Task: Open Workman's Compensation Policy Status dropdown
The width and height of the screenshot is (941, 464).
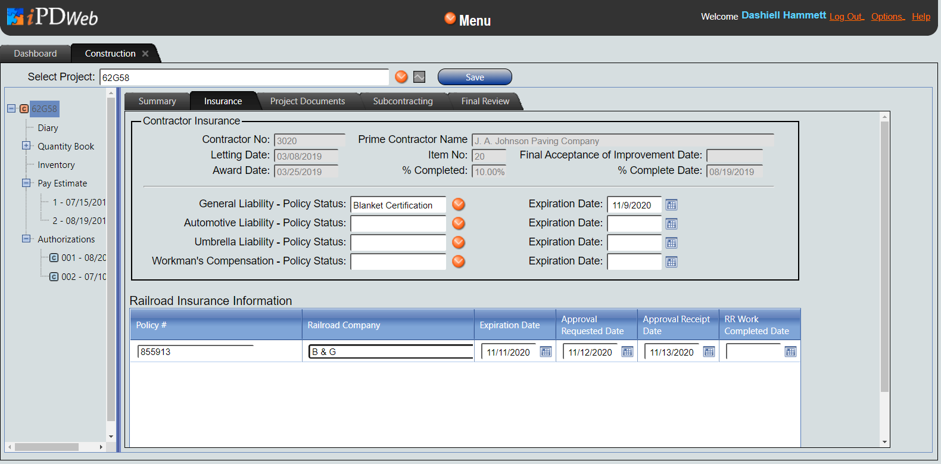Action: (x=458, y=261)
